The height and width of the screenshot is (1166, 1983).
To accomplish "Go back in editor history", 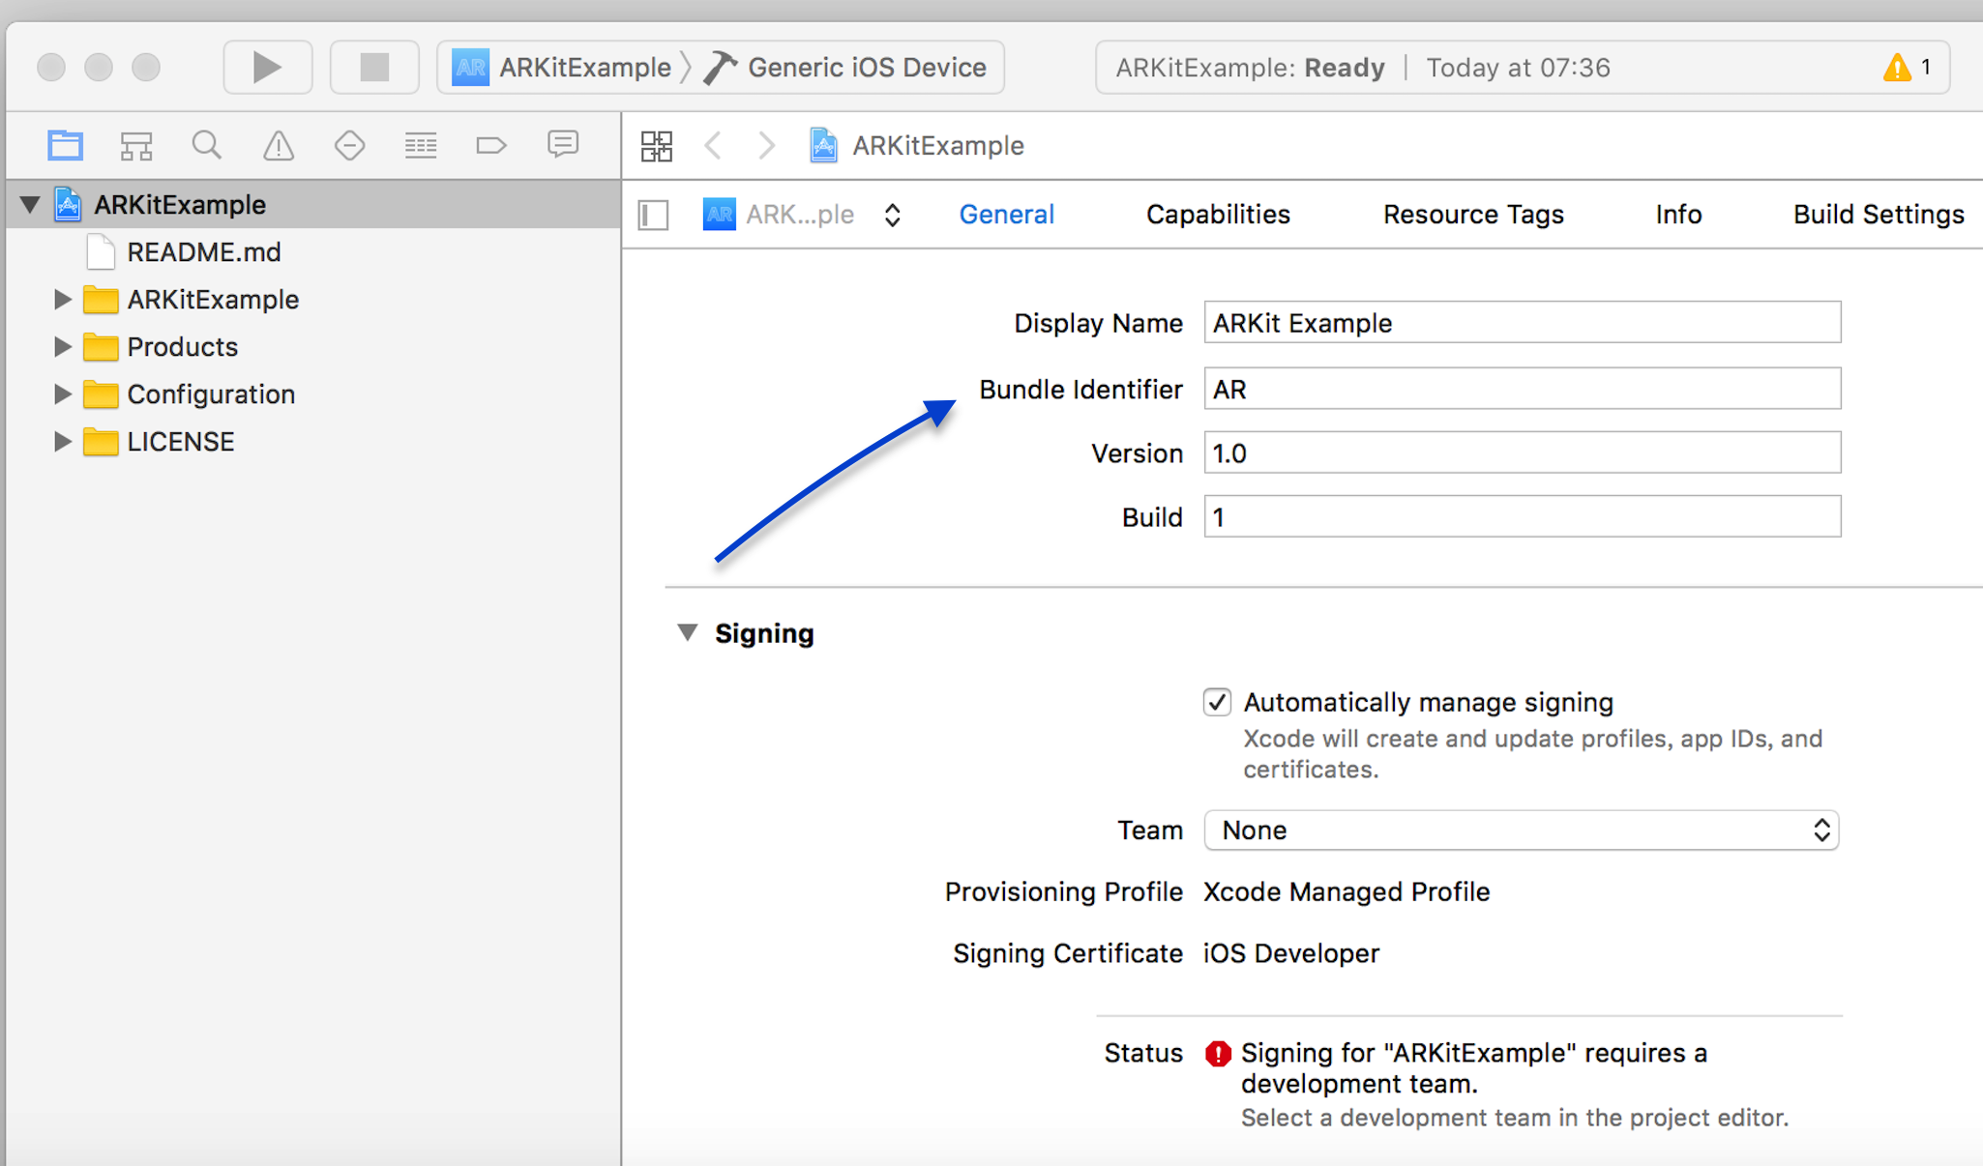I will [714, 146].
